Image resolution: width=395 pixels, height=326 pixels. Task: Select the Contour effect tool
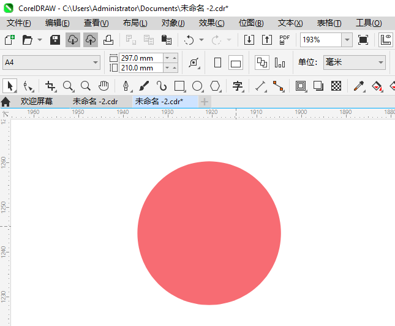coord(301,86)
